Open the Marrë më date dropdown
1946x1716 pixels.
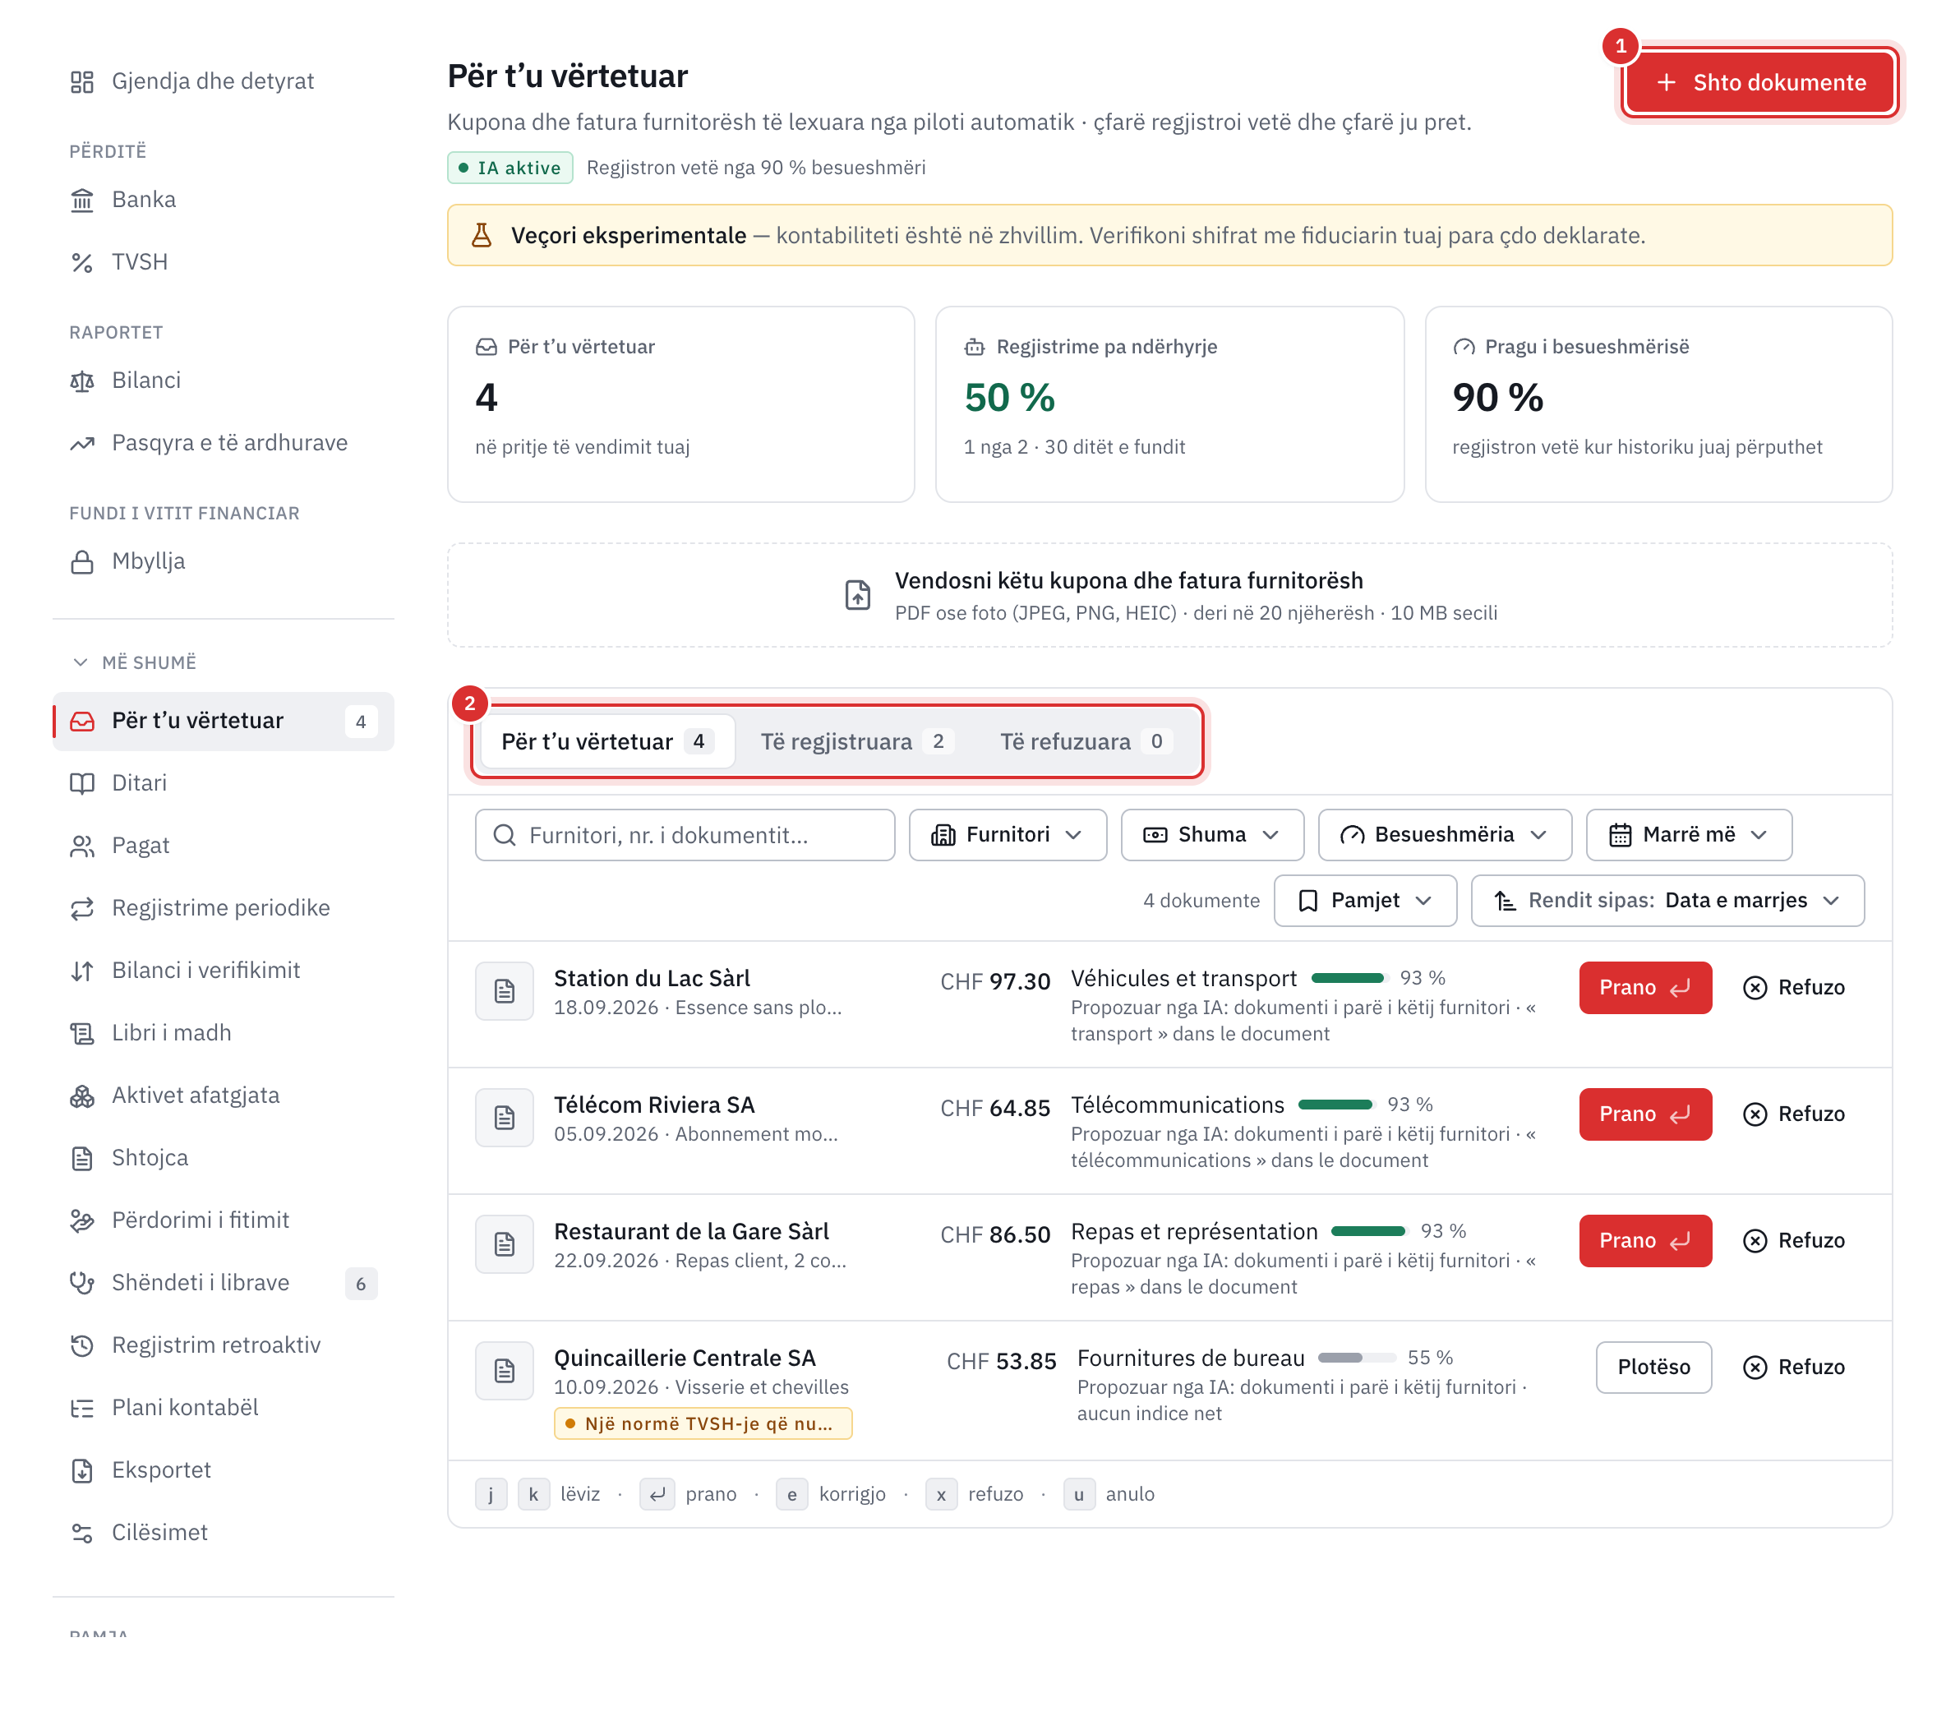coord(1689,835)
